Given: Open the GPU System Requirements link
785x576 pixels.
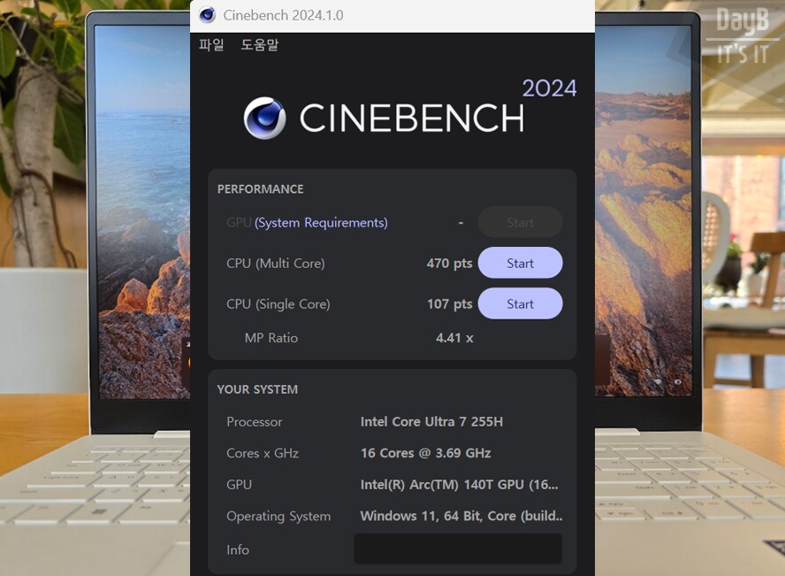Looking at the screenshot, I should 321,223.
